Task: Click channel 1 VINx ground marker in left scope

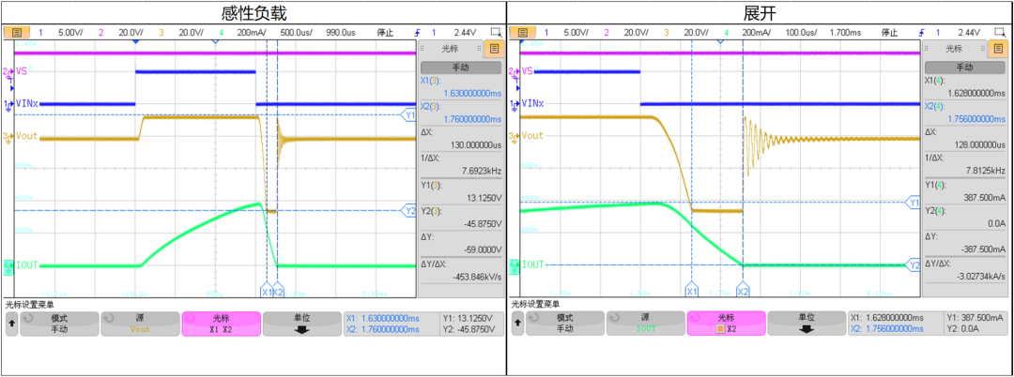Action: (x=8, y=105)
